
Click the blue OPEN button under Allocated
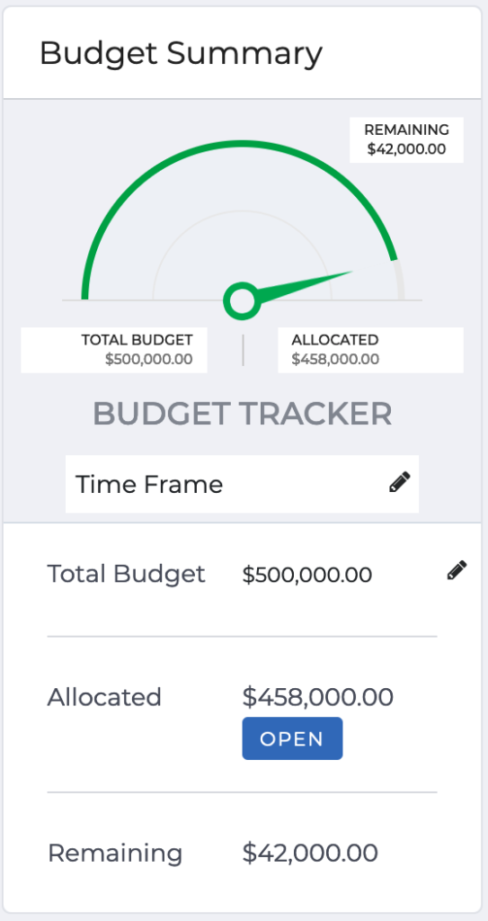coord(292,738)
